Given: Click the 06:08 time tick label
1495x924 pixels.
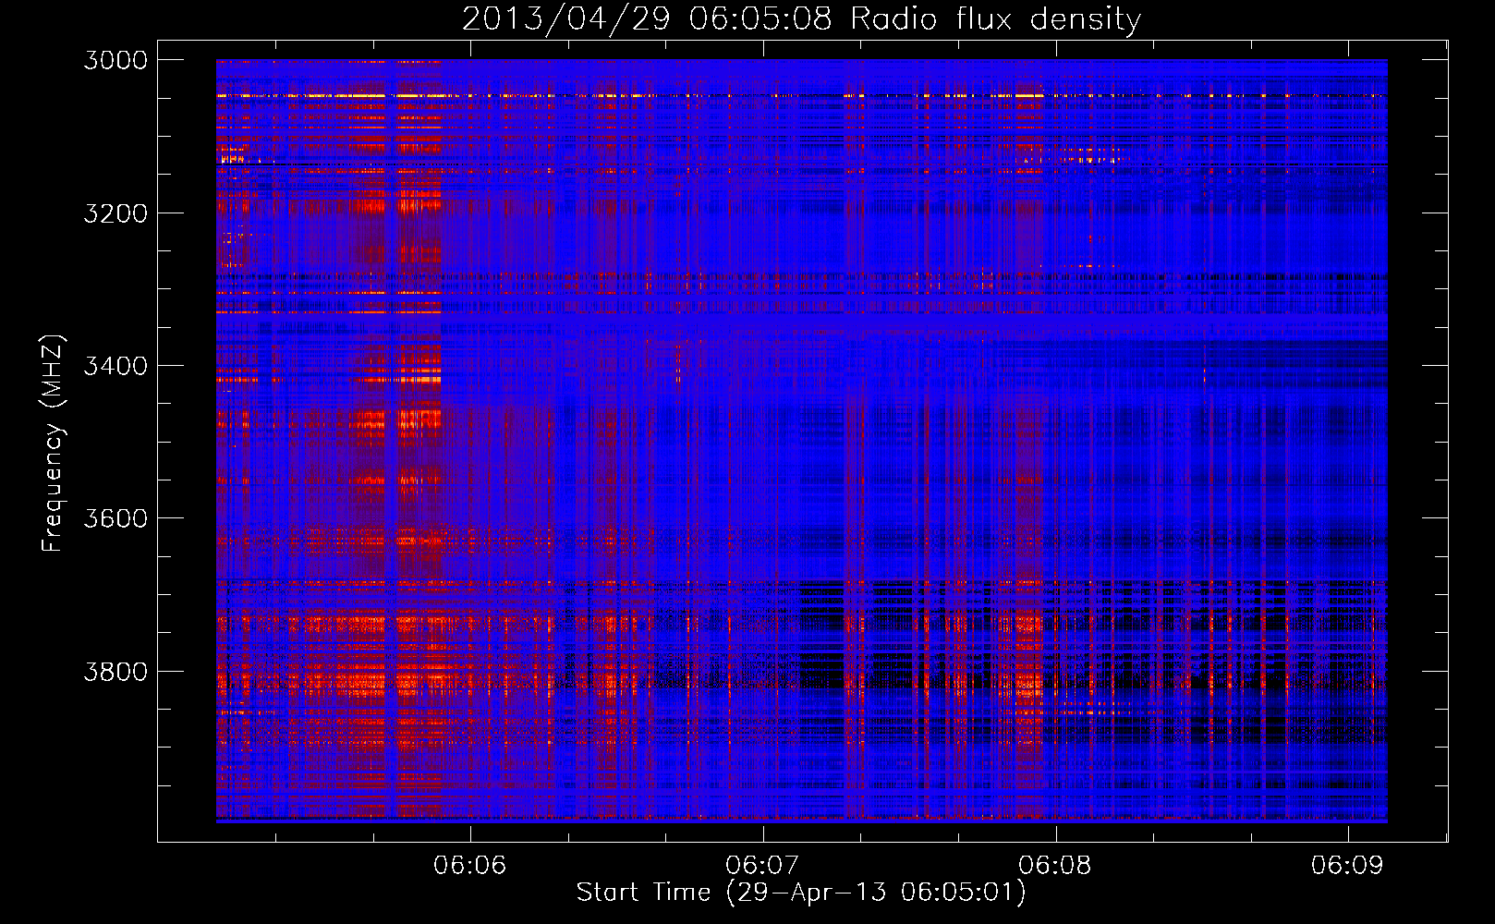Looking at the screenshot, I should pyautogui.click(x=1055, y=865).
